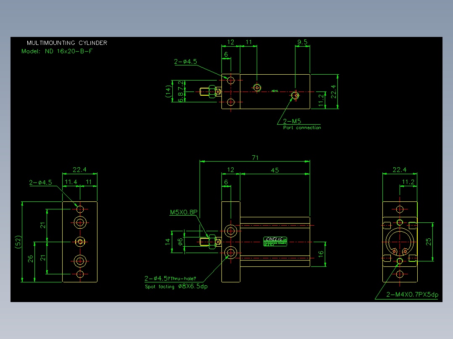
Task: Click the 2-ø4.5 callout above the top view
Action: tap(185, 62)
